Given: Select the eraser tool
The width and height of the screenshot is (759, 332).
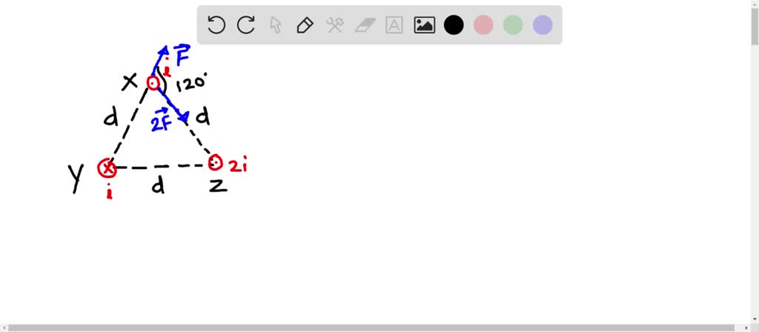Looking at the screenshot, I should click(x=365, y=25).
